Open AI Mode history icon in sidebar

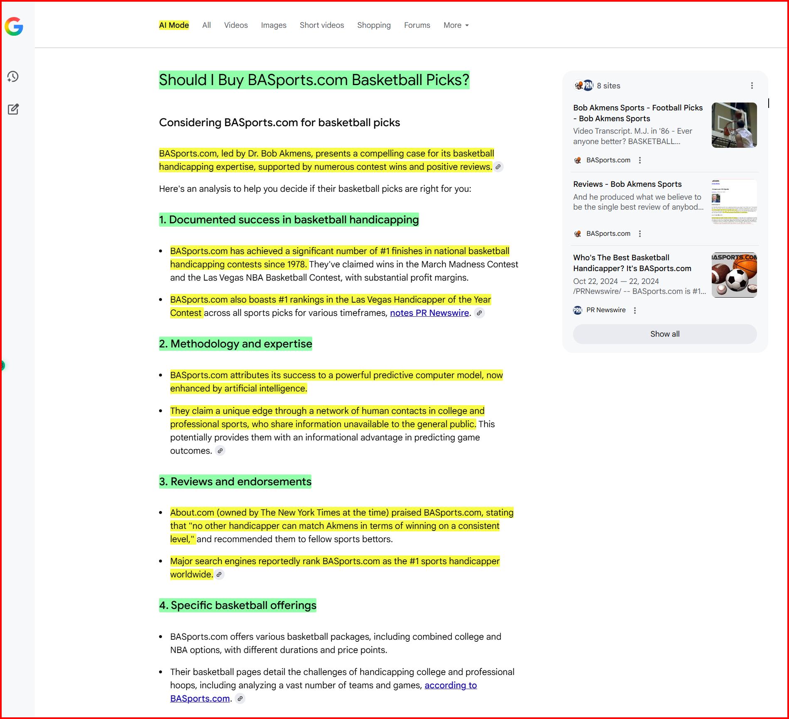pyautogui.click(x=13, y=77)
